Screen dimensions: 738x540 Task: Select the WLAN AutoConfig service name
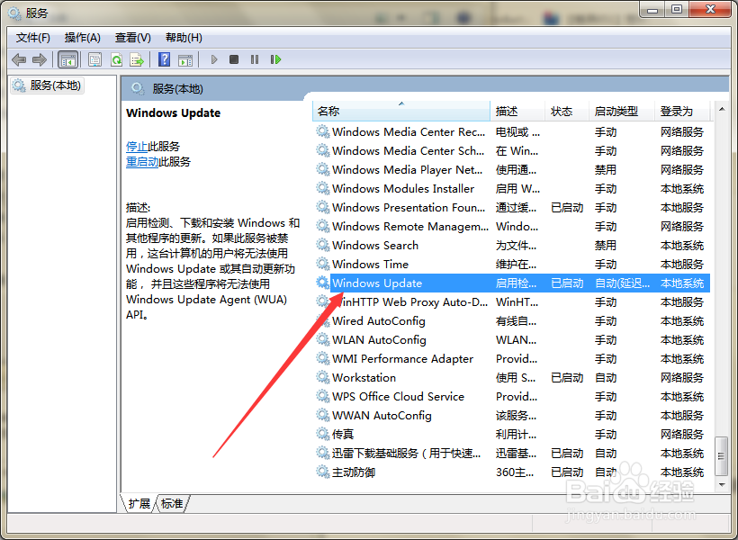pos(379,340)
